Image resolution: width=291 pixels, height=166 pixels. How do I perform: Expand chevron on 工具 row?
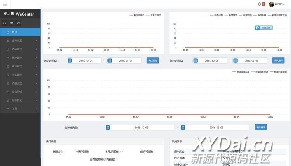pos(36,109)
